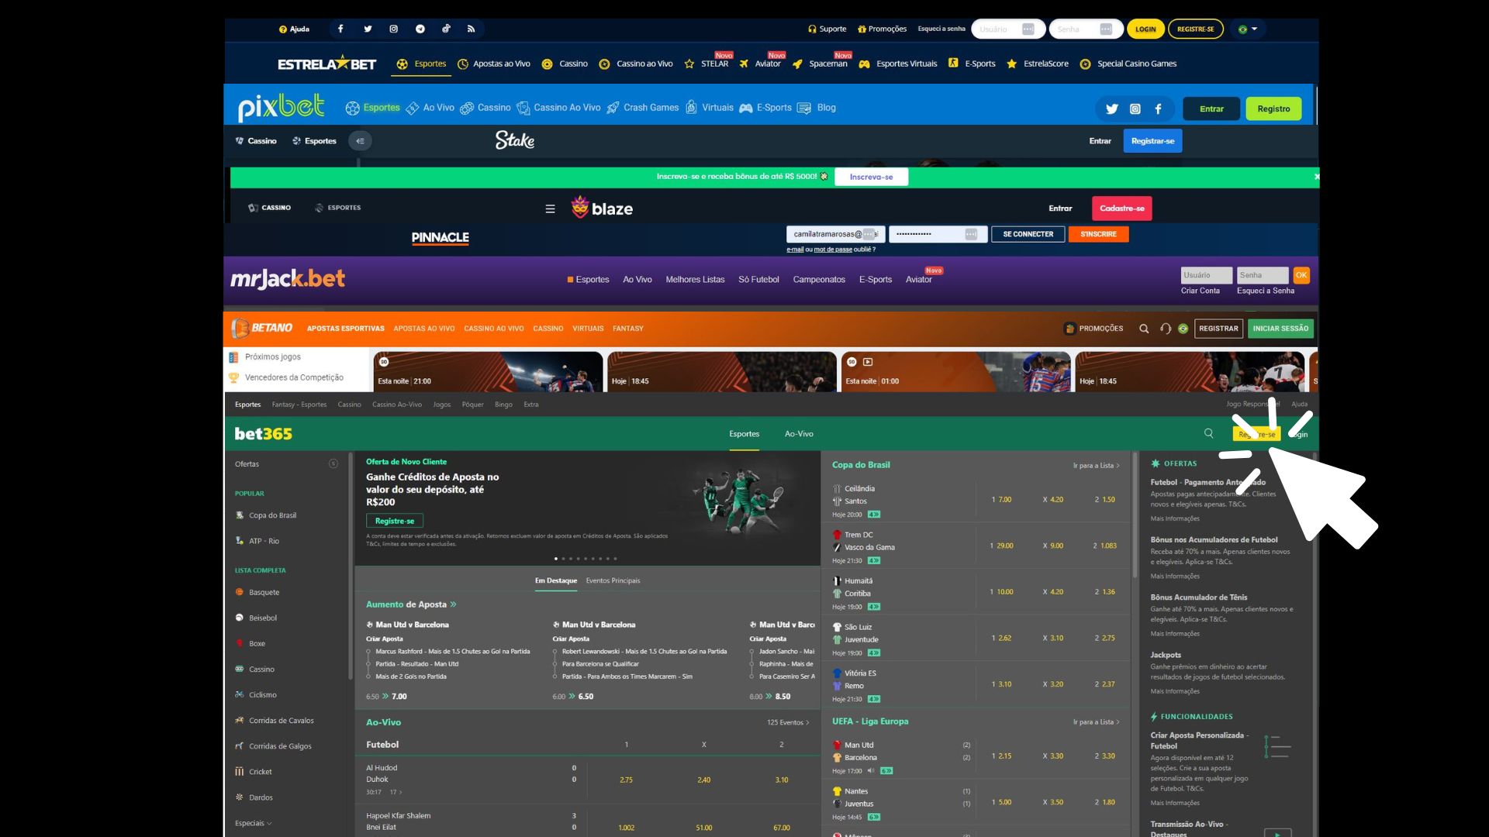1489x837 pixels.
Task: Open Betano Próximos jogos sidebar item
Action: point(265,357)
